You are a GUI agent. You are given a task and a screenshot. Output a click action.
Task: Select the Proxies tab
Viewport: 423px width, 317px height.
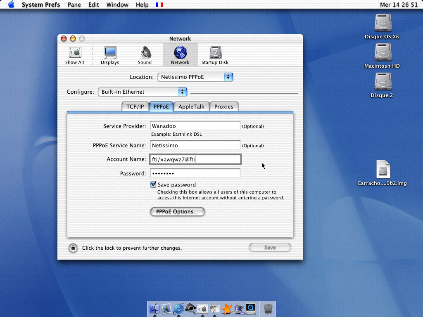click(224, 106)
